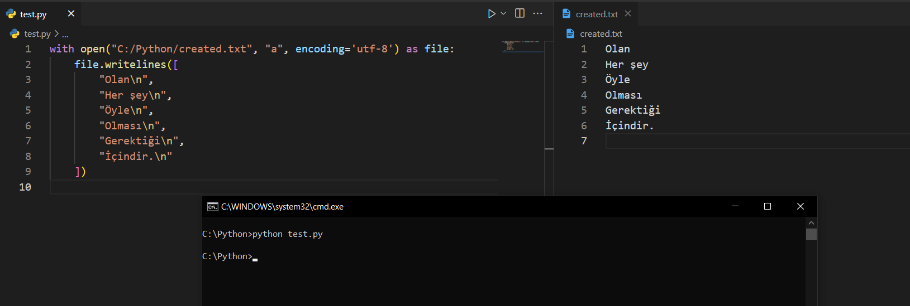The height and width of the screenshot is (306, 910).
Task: Close the test.py tab
Action: [71, 13]
